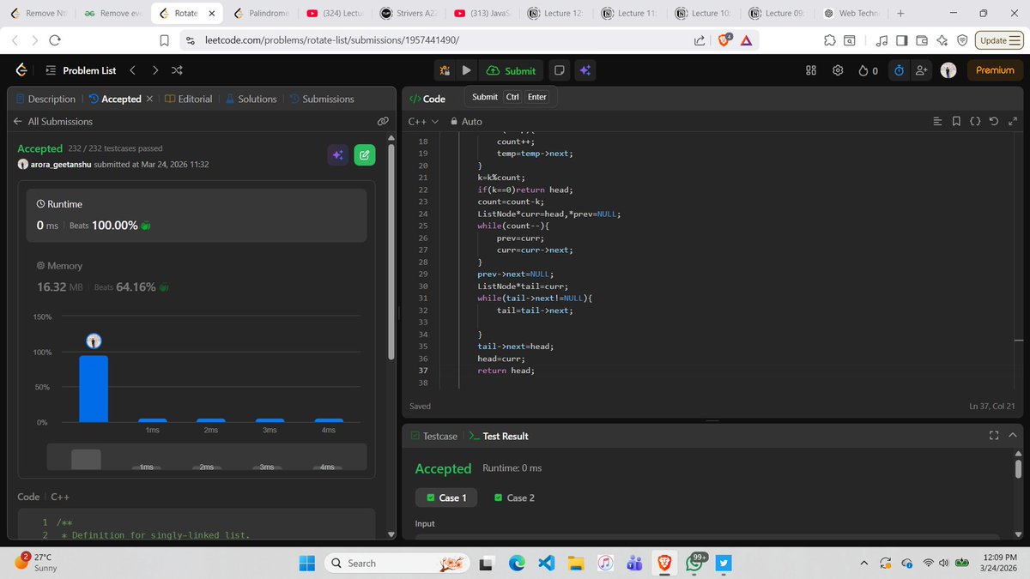The image size is (1030, 579).
Task: Select the Testcase tab
Action: [x=433, y=436]
